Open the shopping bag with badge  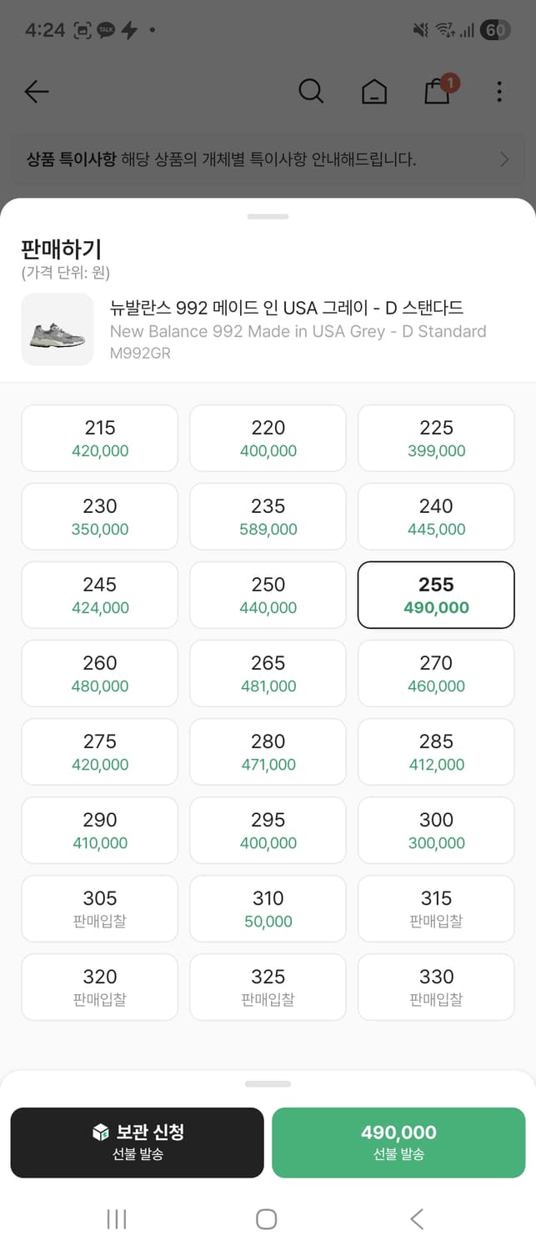[x=438, y=90]
